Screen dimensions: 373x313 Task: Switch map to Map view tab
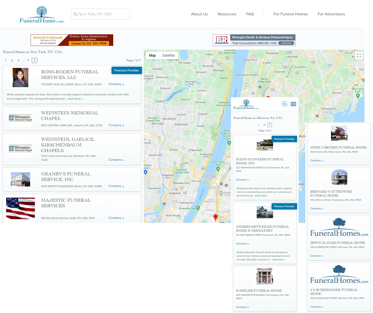[x=153, y=55]
